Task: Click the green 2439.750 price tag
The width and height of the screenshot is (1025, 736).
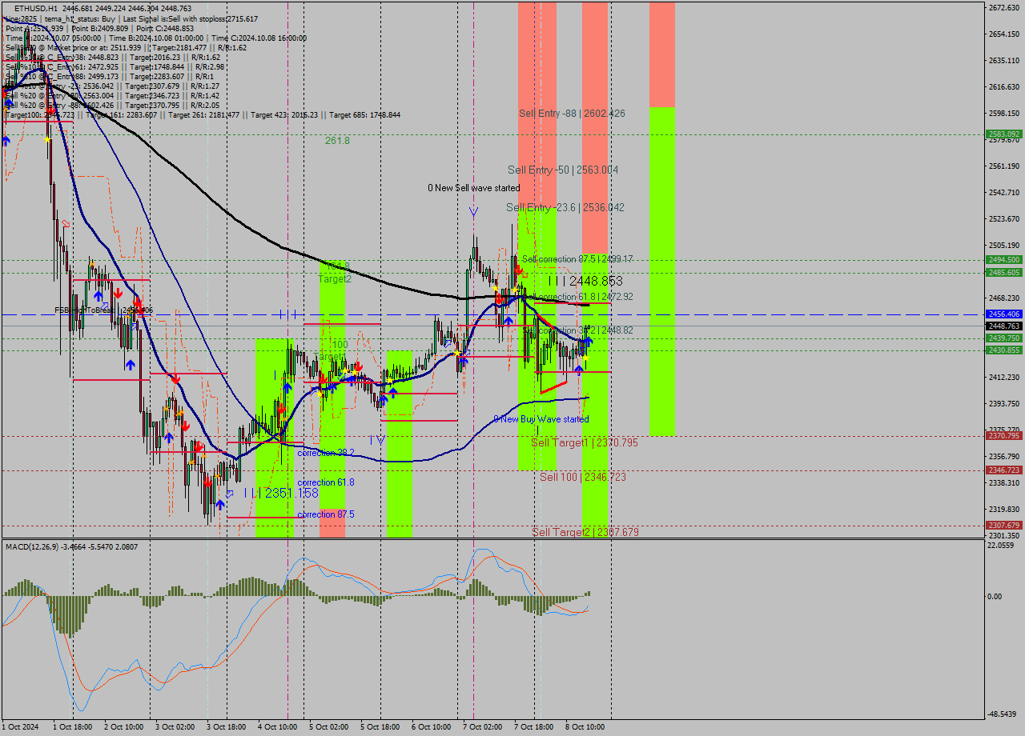Action: pyautogui.click(x=1003, y=338)
